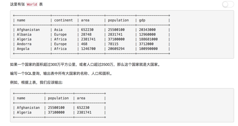Select Algeria's area value 2381741 in World table
The image size is (238, 126).
88,39
